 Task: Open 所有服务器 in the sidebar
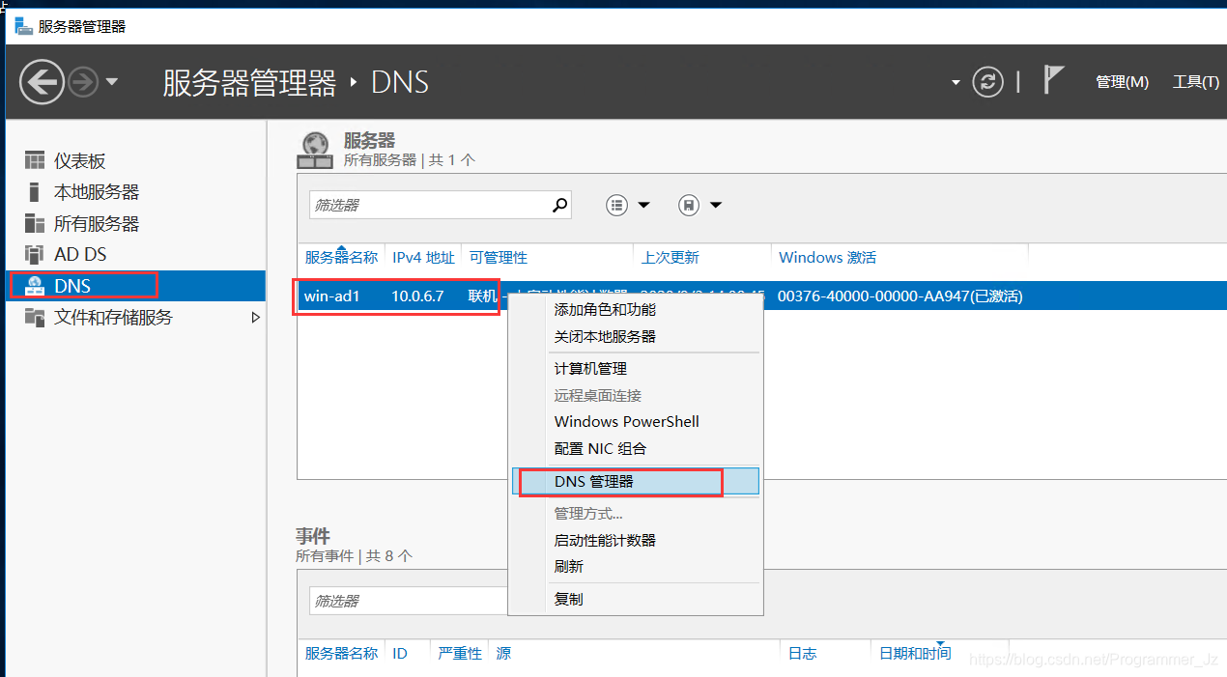[97, 223]
